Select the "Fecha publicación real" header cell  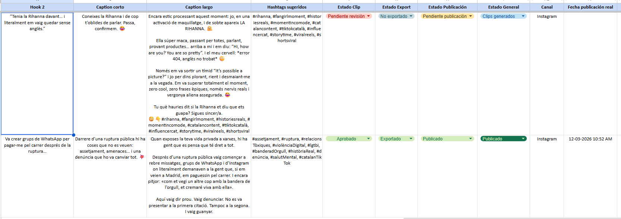coord(590,7)
